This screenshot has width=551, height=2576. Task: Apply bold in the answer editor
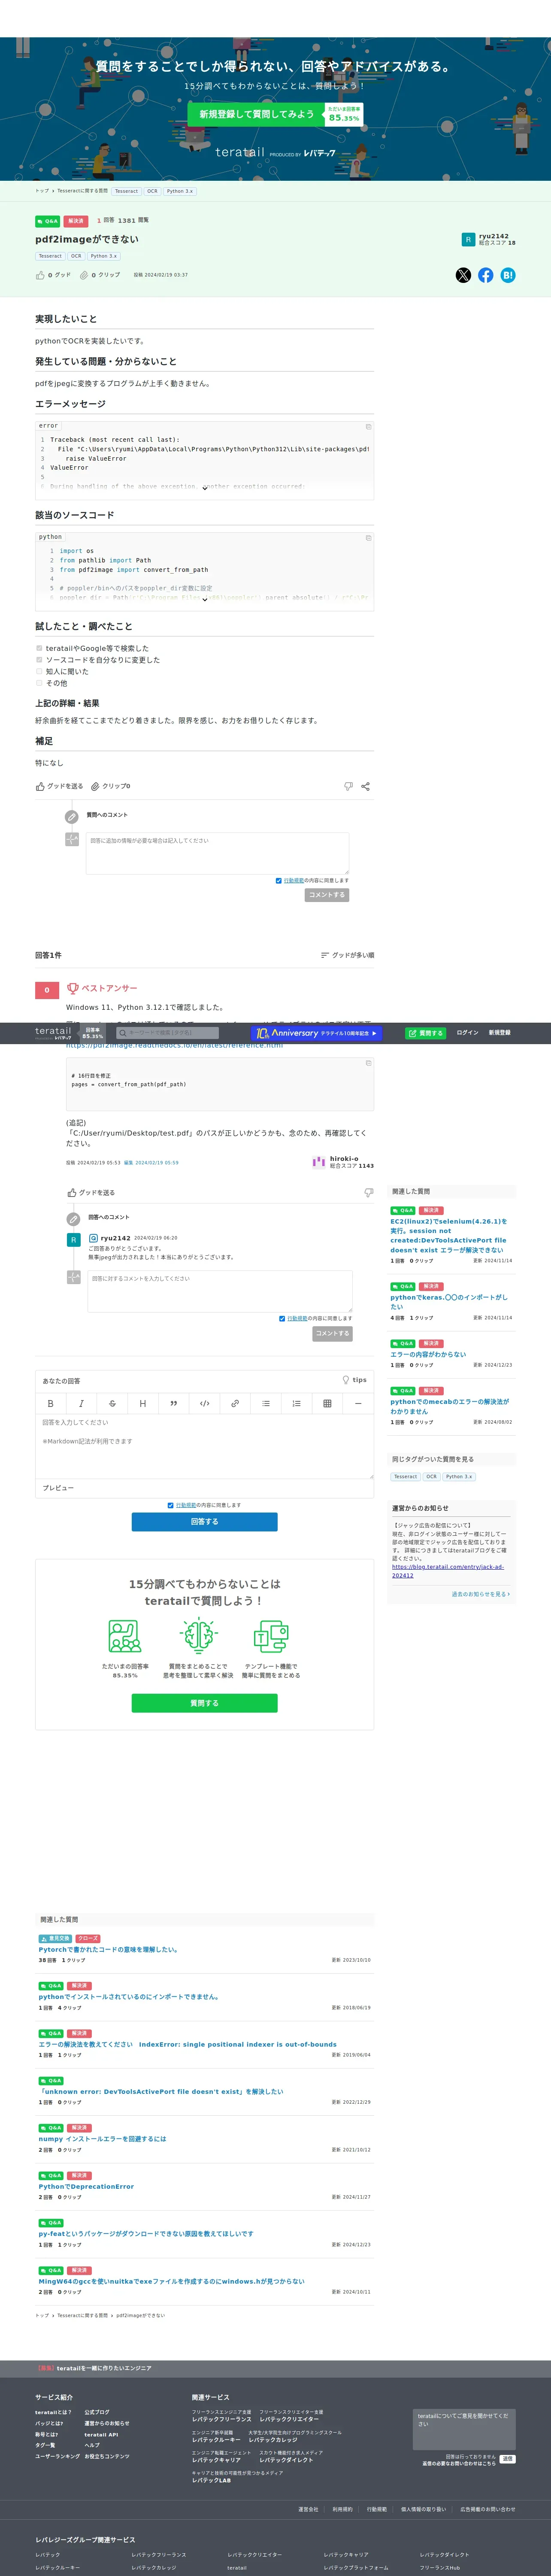coord(51,1403)
